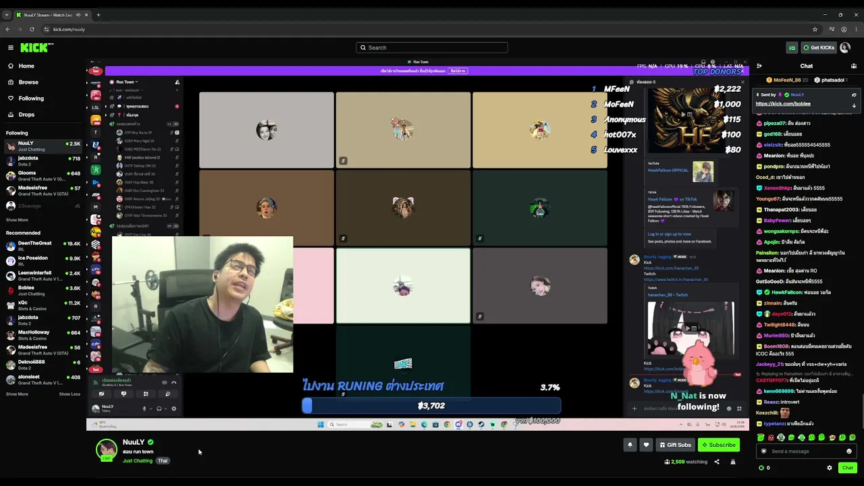The height and width of the screenshot is (486, 864).
Task: Click the phatsadol top gifter
Action: click(x=830, y=80)
